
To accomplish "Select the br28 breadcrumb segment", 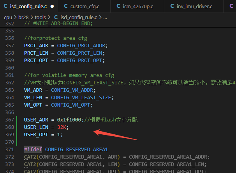I will tap(23, 18).
